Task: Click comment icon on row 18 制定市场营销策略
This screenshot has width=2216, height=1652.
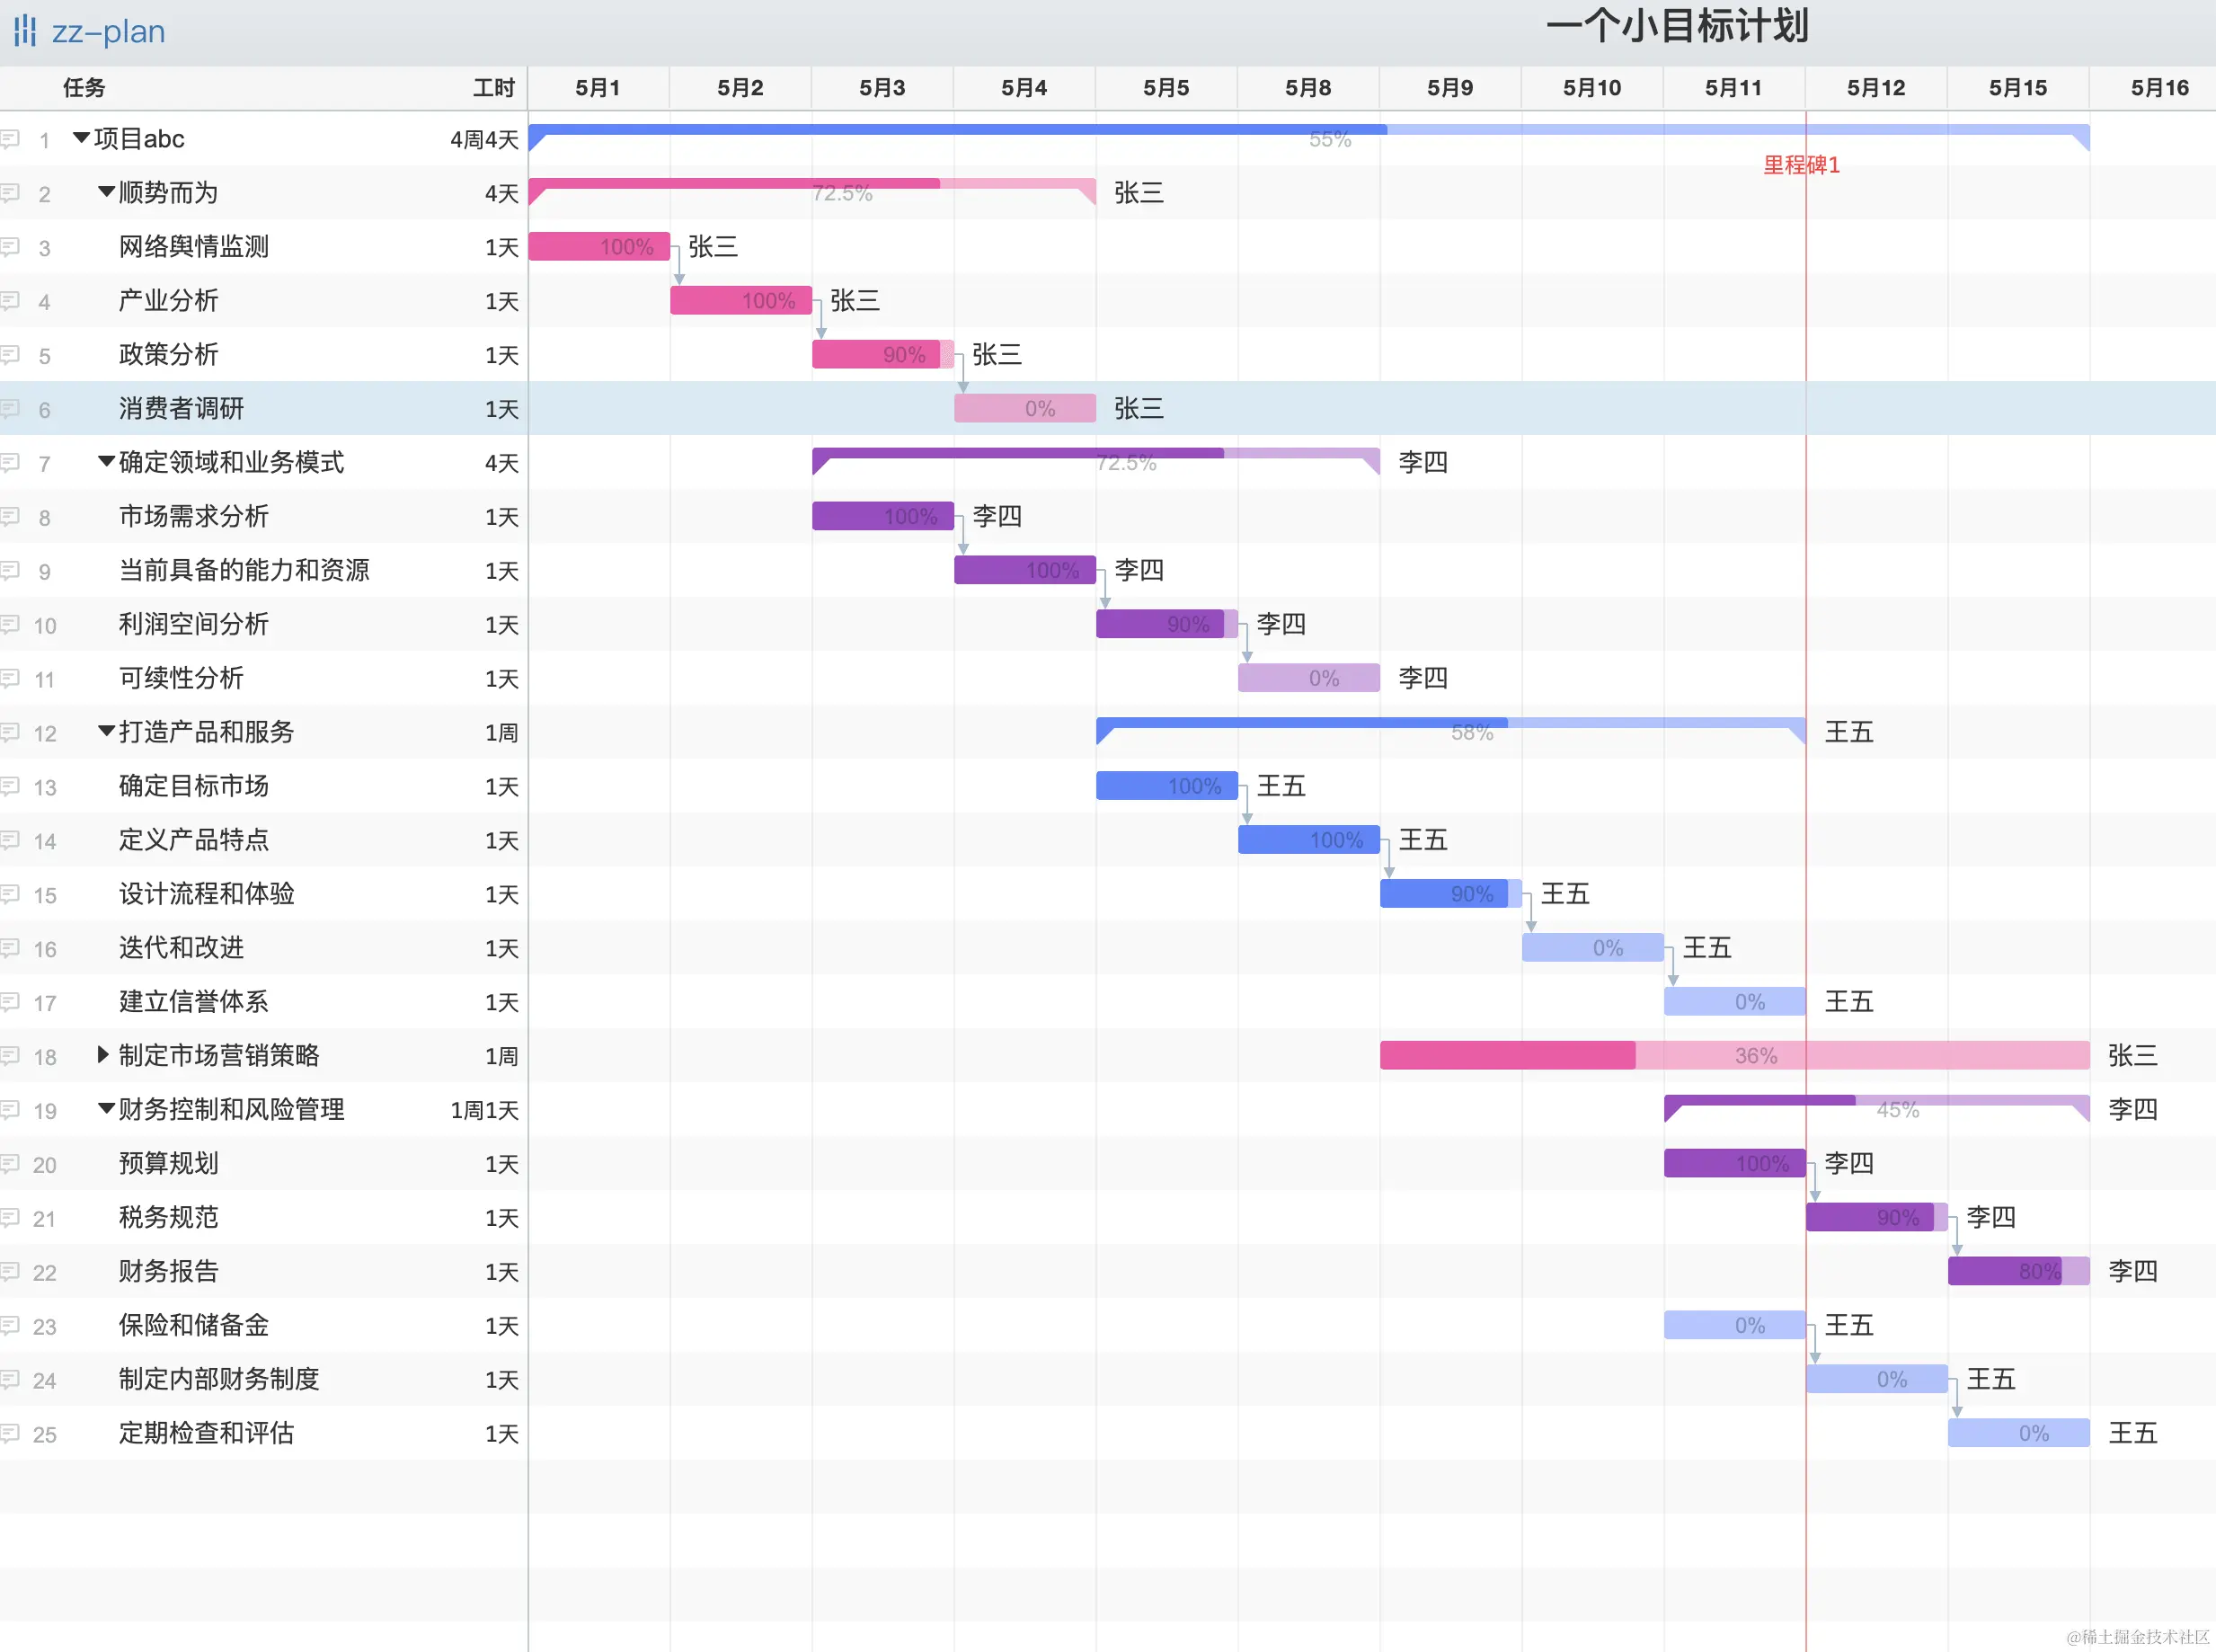Action: [10, 1056]
